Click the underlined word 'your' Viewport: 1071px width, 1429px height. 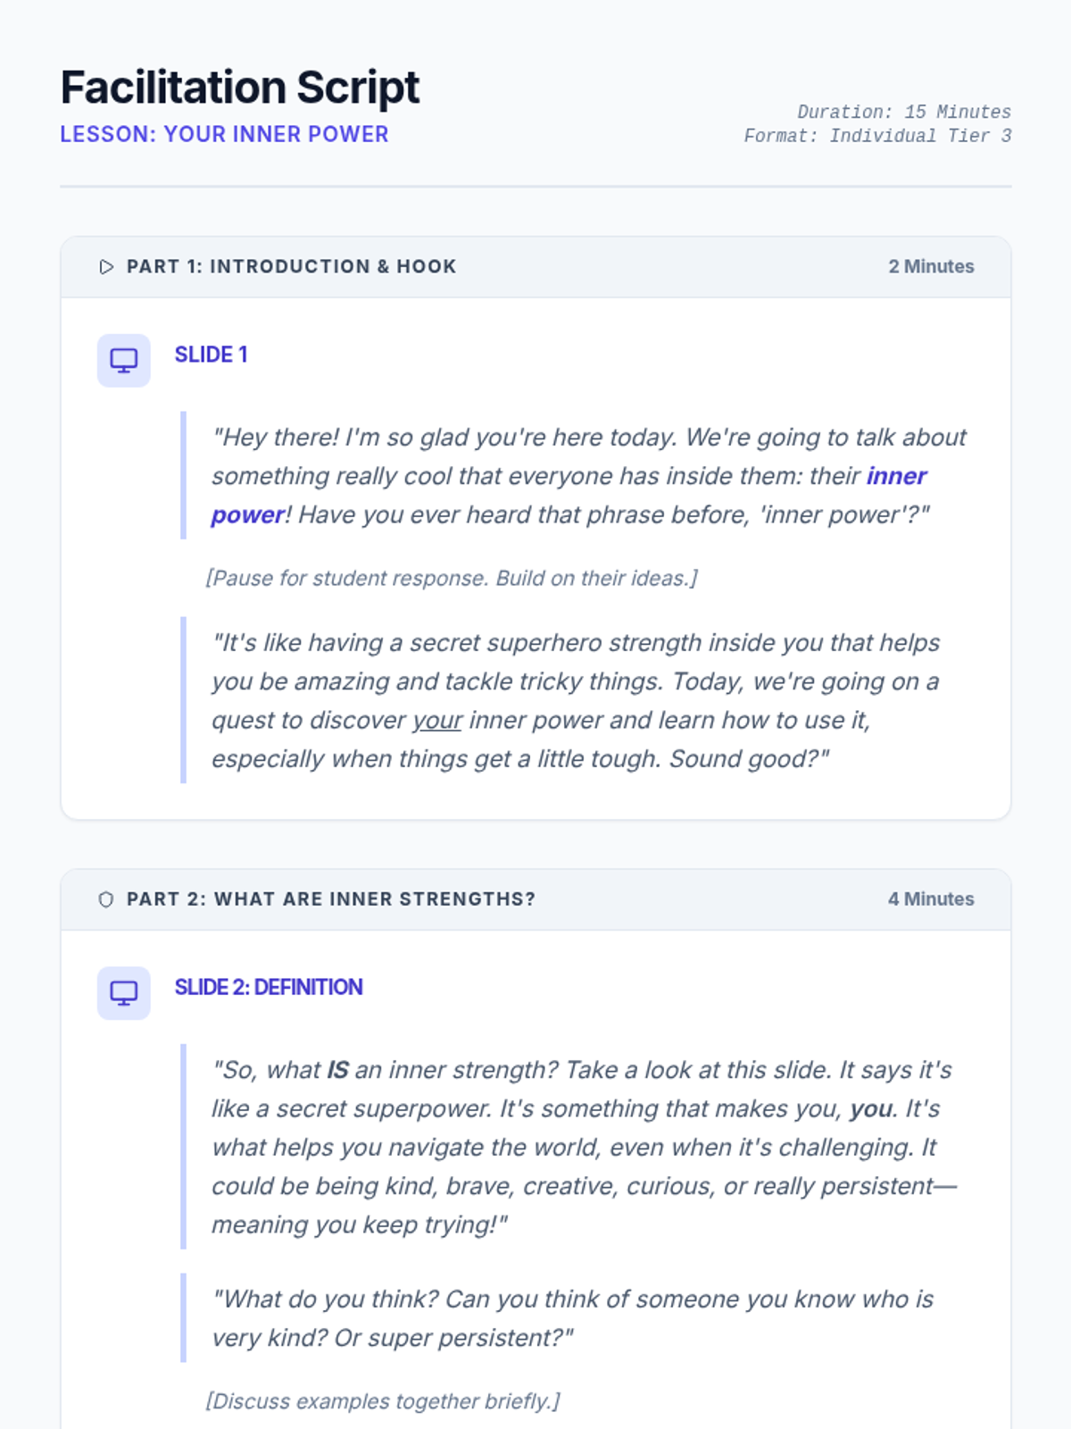point(437,720)
